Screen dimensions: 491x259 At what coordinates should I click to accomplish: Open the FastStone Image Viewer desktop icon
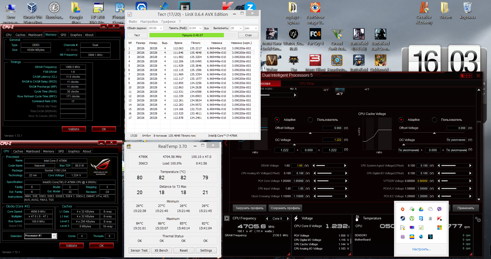[x=315, y=13]
